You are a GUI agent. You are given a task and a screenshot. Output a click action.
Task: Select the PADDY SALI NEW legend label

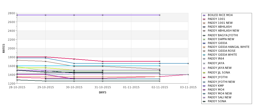pos(220,97)
